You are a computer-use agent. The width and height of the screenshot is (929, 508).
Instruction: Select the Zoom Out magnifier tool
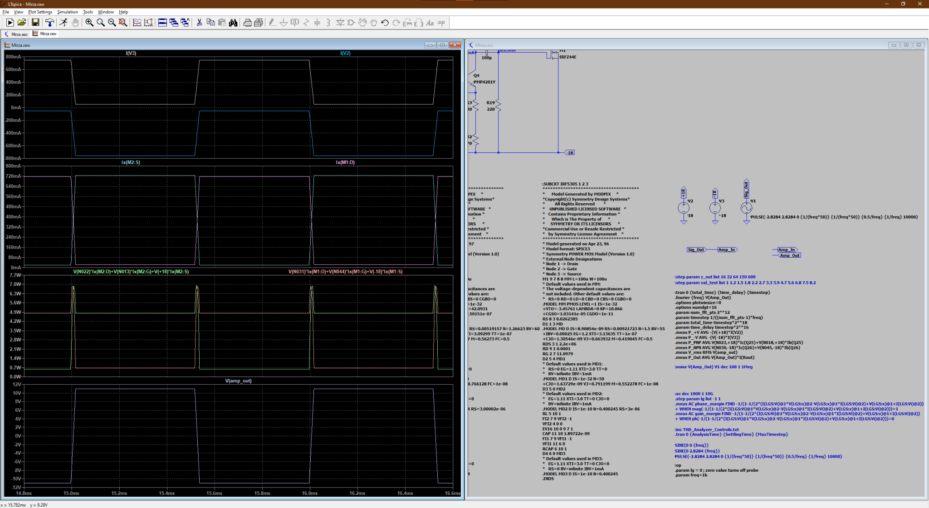tap(112, 23)
